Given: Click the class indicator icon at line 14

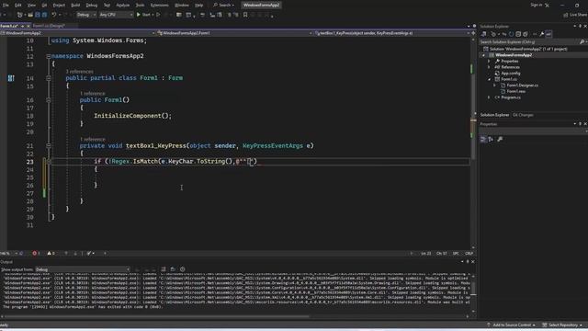Looking at the screenshot, I should 11,78.
